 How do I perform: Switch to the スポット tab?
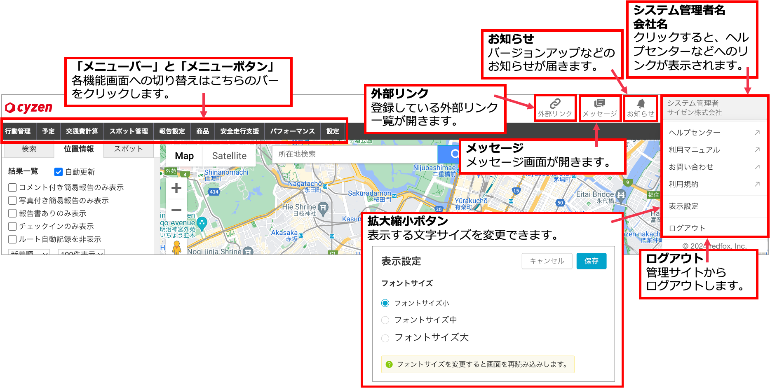(x=128, y=149)
